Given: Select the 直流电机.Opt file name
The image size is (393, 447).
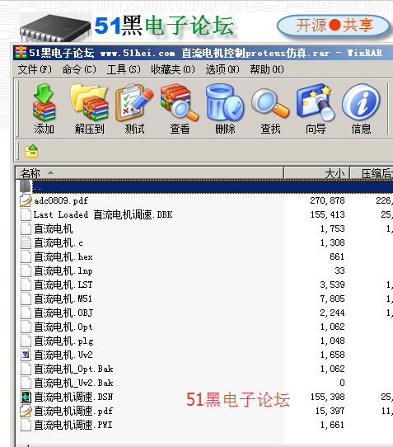Looking at the screenshot, I should (63, 327).
